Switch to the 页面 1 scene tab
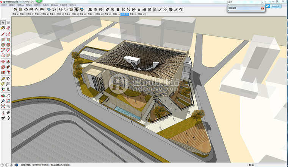Viewport: 288px width, 167px height. (15, 14)
